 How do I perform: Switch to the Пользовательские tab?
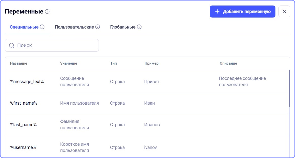[x=75, y=27]
